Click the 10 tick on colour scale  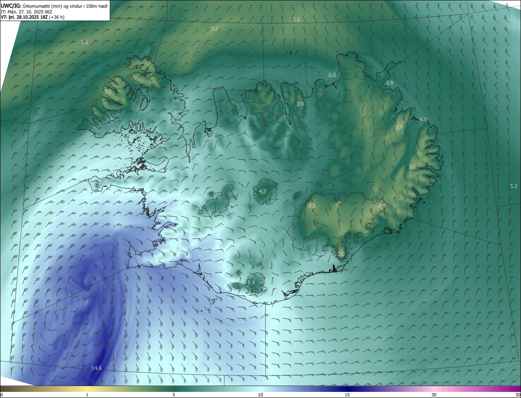click(260, 395)
